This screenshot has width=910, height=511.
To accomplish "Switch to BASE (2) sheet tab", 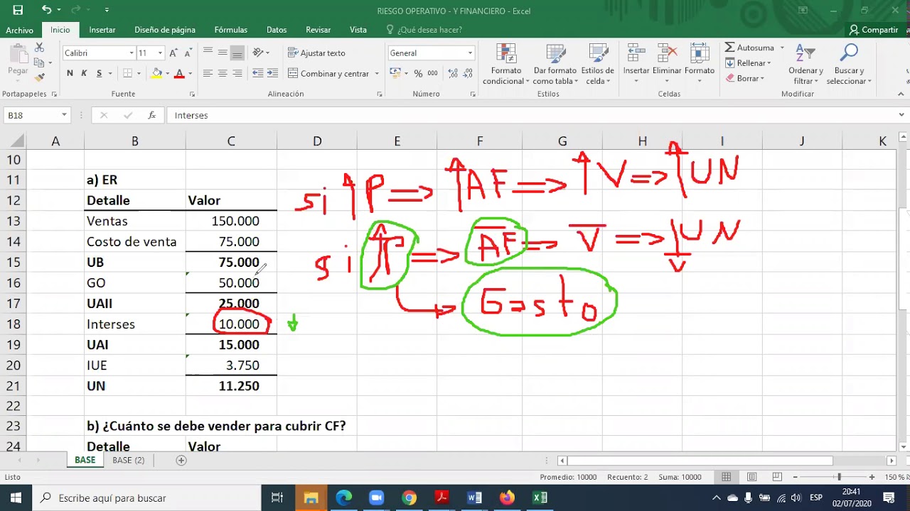I will [x=129, y=460].
